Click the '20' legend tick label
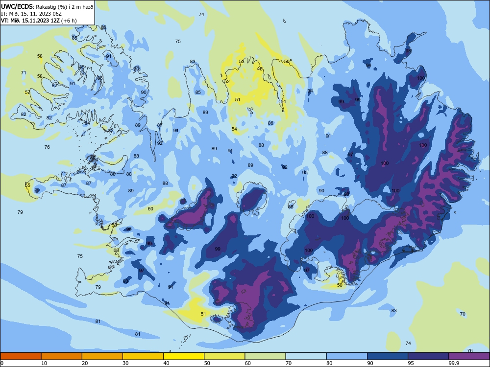 (85, 363)
